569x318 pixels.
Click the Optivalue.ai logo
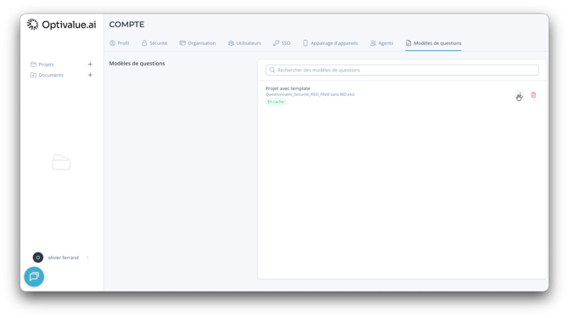(61, 25)
